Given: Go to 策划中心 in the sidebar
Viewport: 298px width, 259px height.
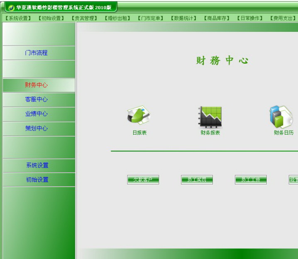Looking at the screenshot, I should (37, 128).
